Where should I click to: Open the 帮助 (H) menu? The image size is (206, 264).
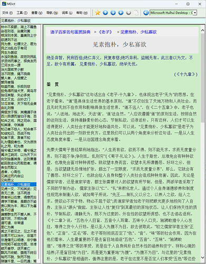(x=82, y=13)
